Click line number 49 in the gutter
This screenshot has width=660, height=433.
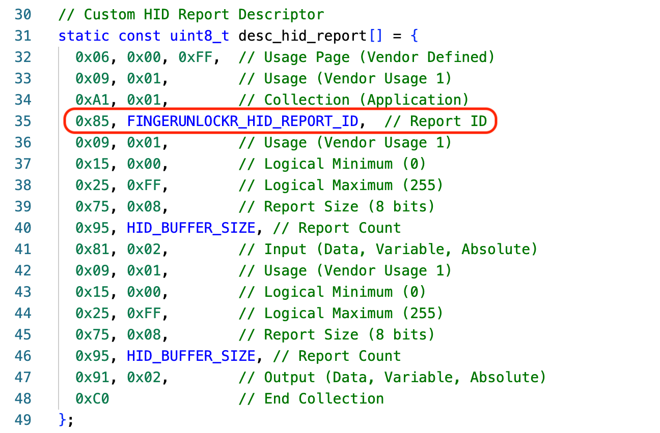point(23,420)
